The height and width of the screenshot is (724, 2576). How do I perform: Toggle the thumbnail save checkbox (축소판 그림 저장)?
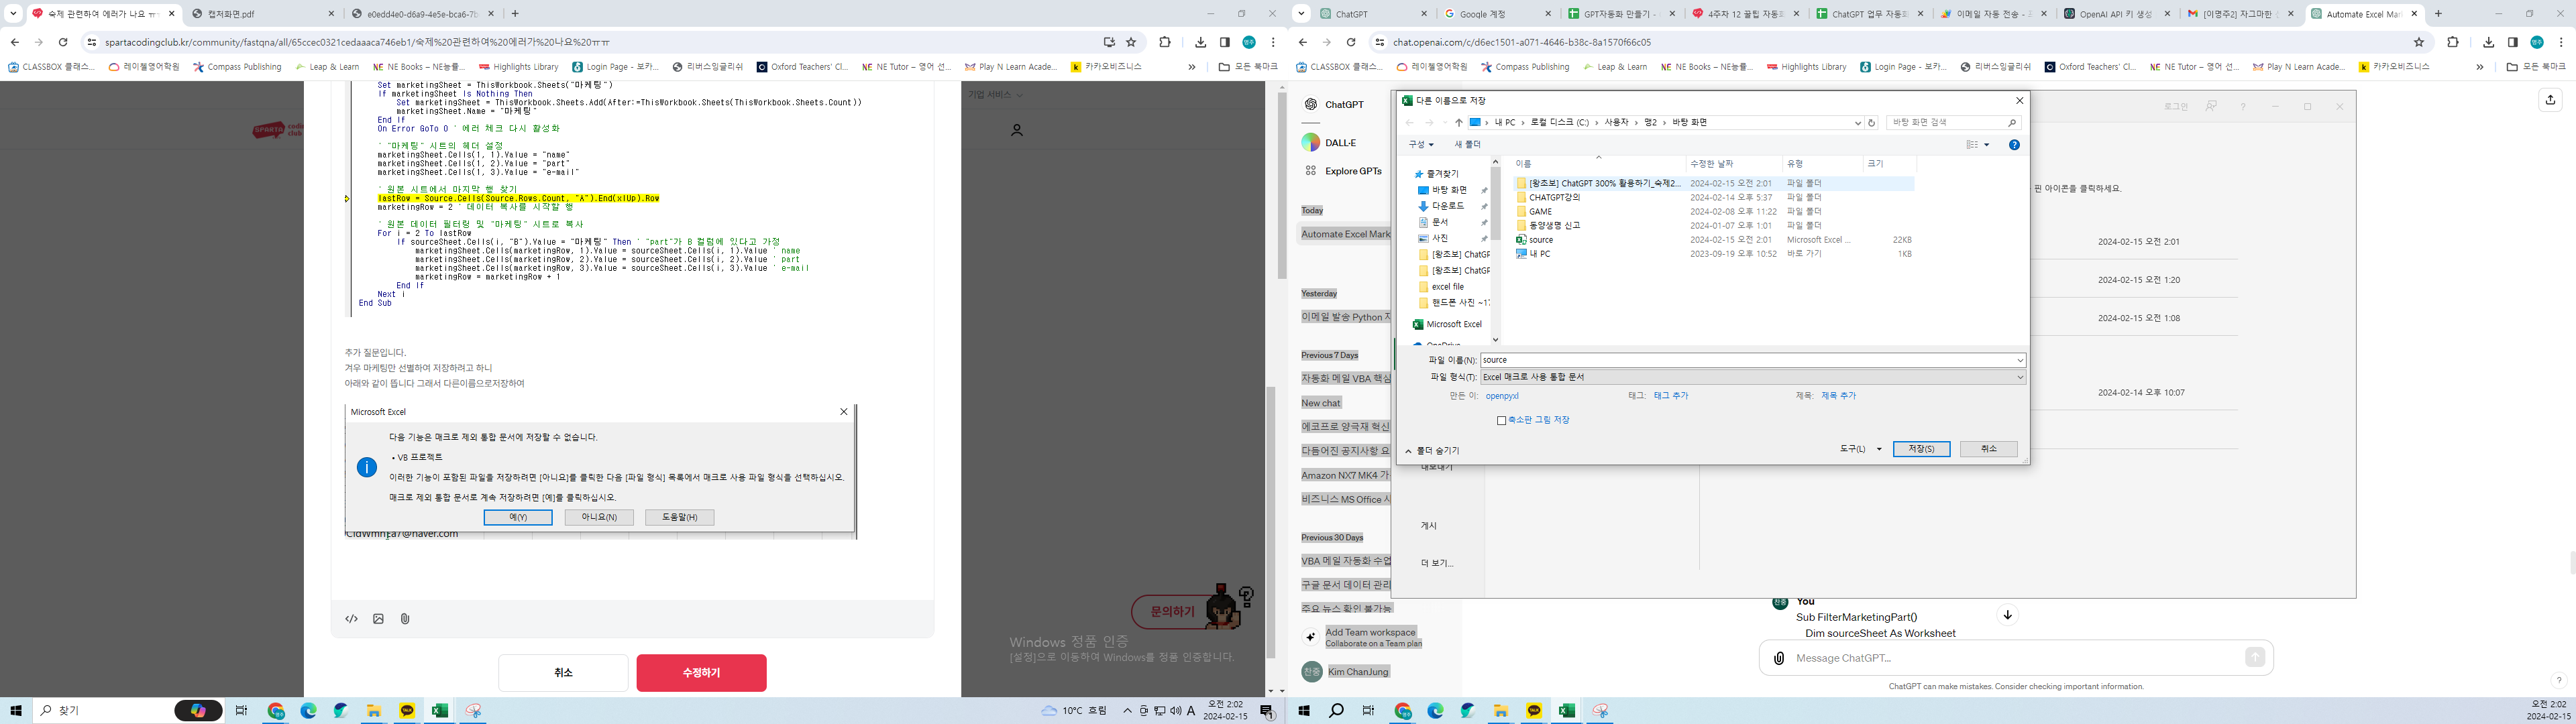pos(1501,421)
